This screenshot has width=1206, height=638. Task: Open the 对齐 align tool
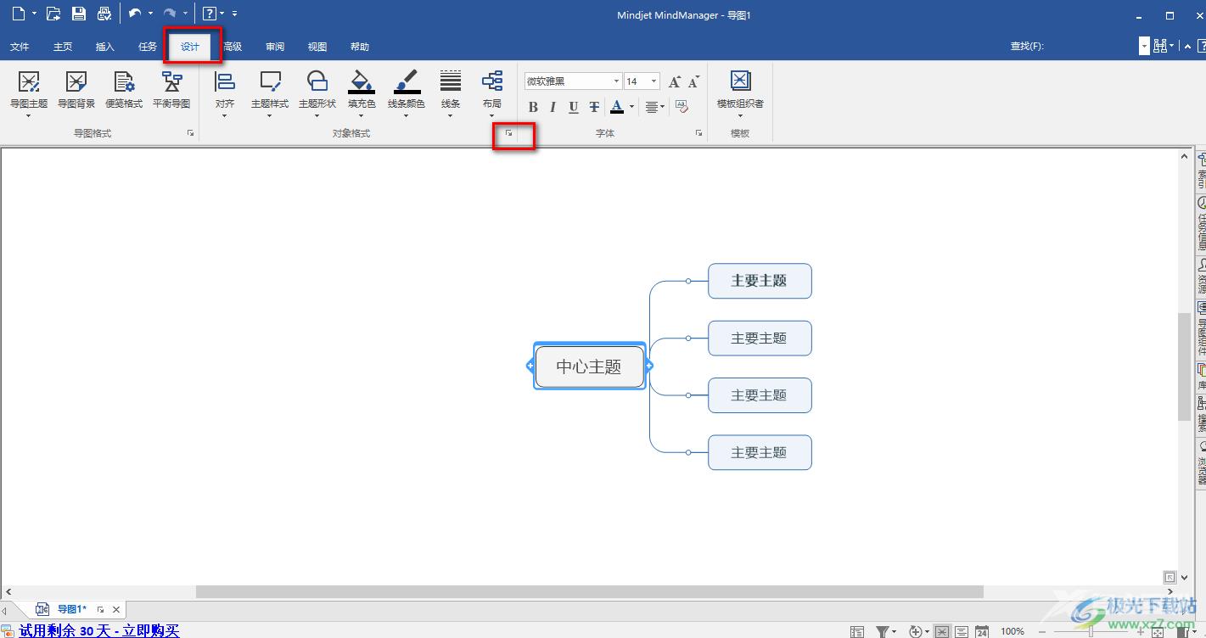click(225, 93)
